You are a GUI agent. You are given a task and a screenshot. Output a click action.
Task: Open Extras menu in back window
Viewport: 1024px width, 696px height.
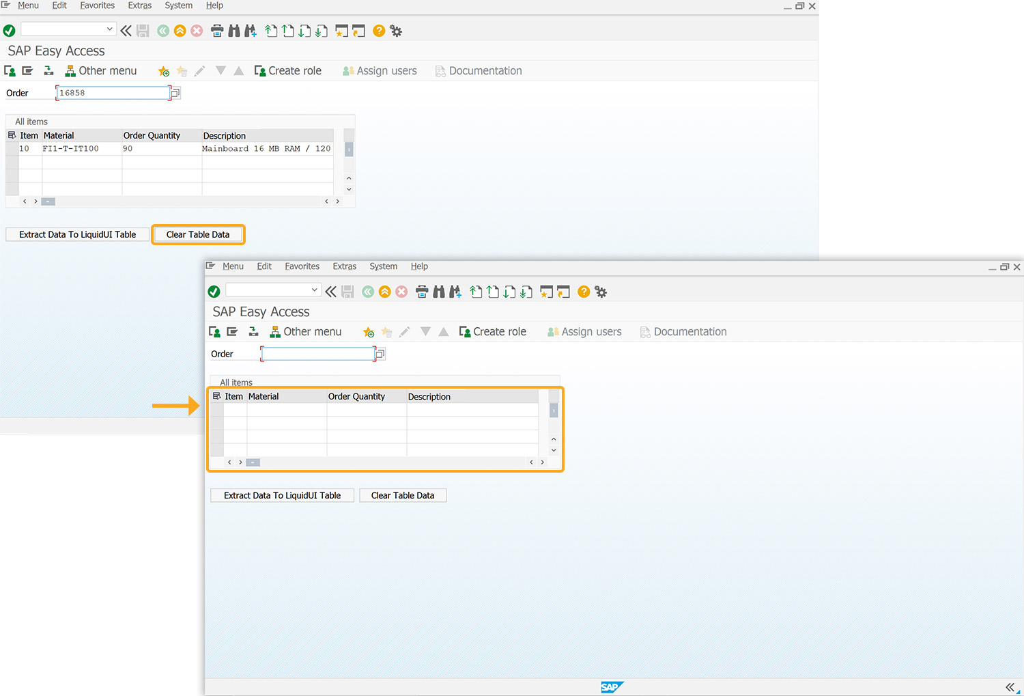(140, 5)
